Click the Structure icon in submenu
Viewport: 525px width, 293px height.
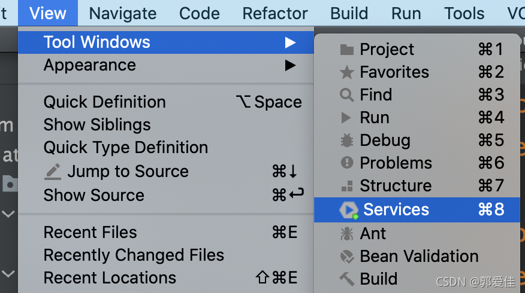click(346, 186)
